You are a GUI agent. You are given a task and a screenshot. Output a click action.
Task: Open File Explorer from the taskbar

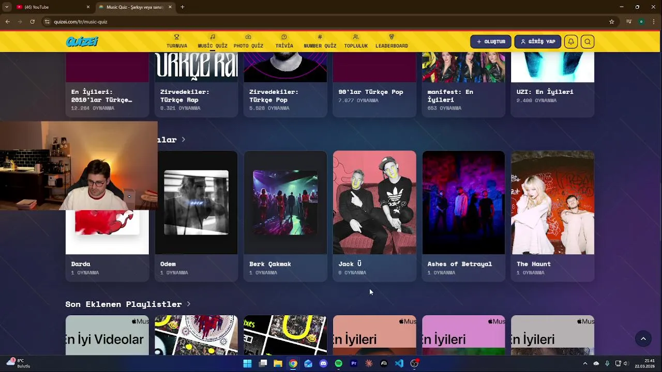(x=278, y=364)
